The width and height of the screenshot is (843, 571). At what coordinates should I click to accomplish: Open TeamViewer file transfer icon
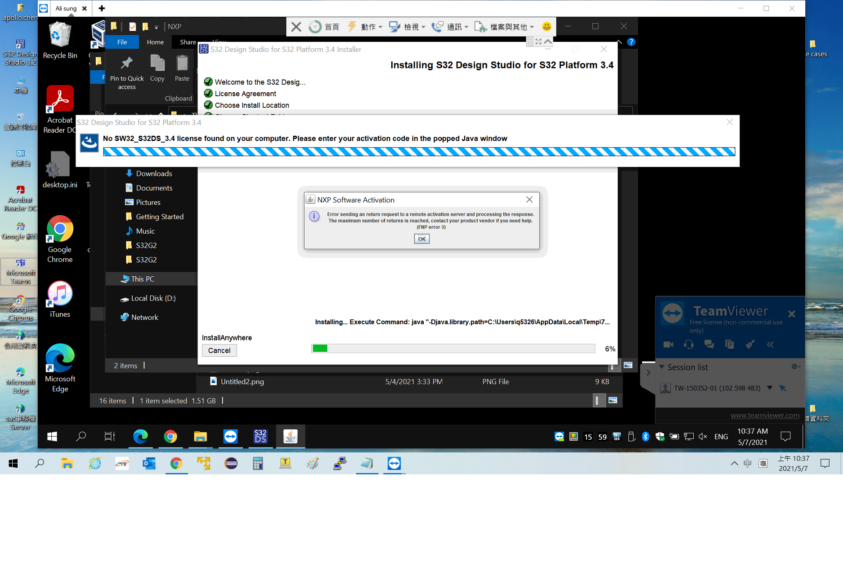pos(729,344)
